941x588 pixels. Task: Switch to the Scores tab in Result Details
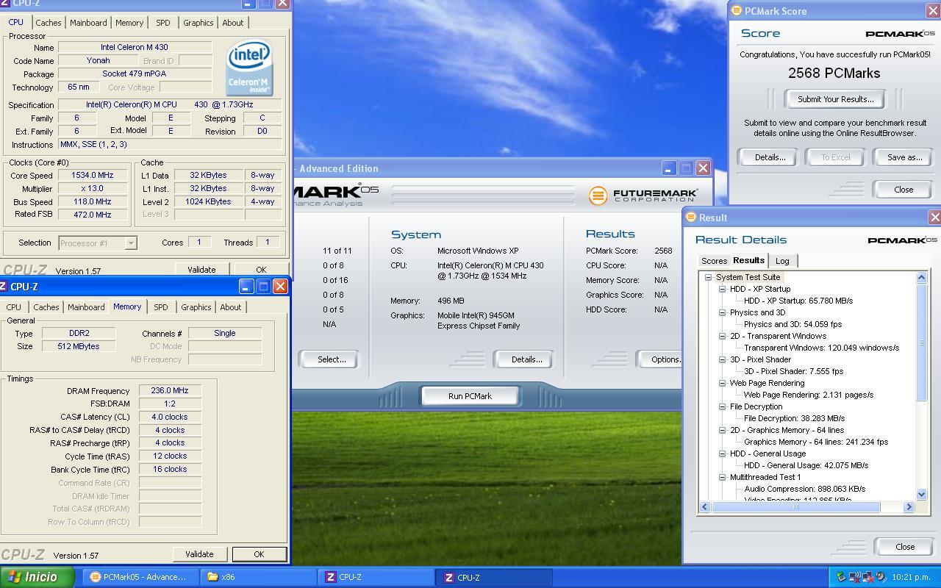tap(714, 261)
